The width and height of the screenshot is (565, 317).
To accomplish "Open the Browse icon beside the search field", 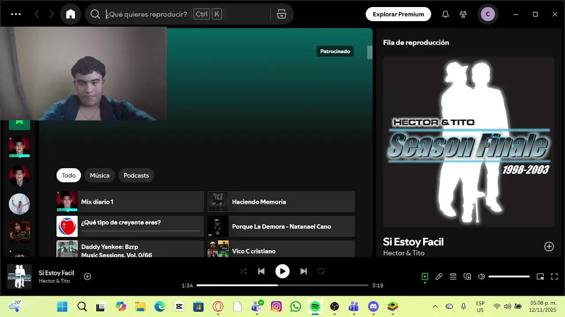I will point(282,14).
